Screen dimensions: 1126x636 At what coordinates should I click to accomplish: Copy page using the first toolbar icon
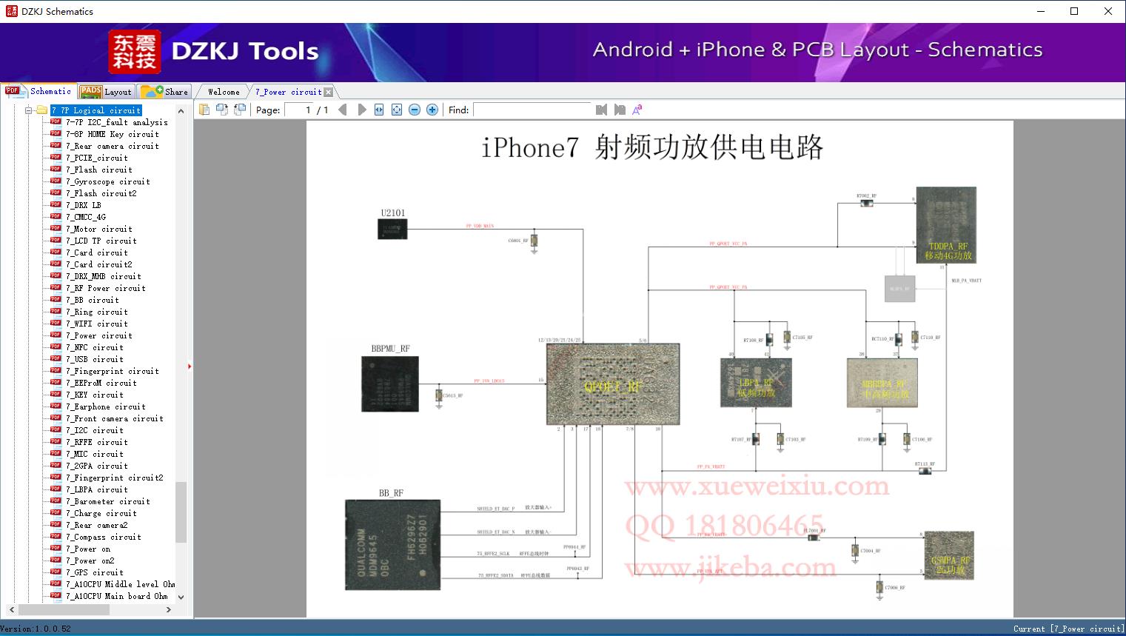[204, 110]
